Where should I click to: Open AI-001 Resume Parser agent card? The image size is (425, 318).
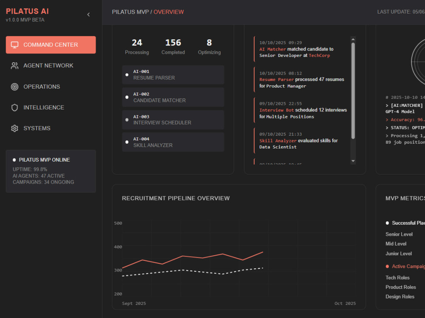click(x=173, y=75)
